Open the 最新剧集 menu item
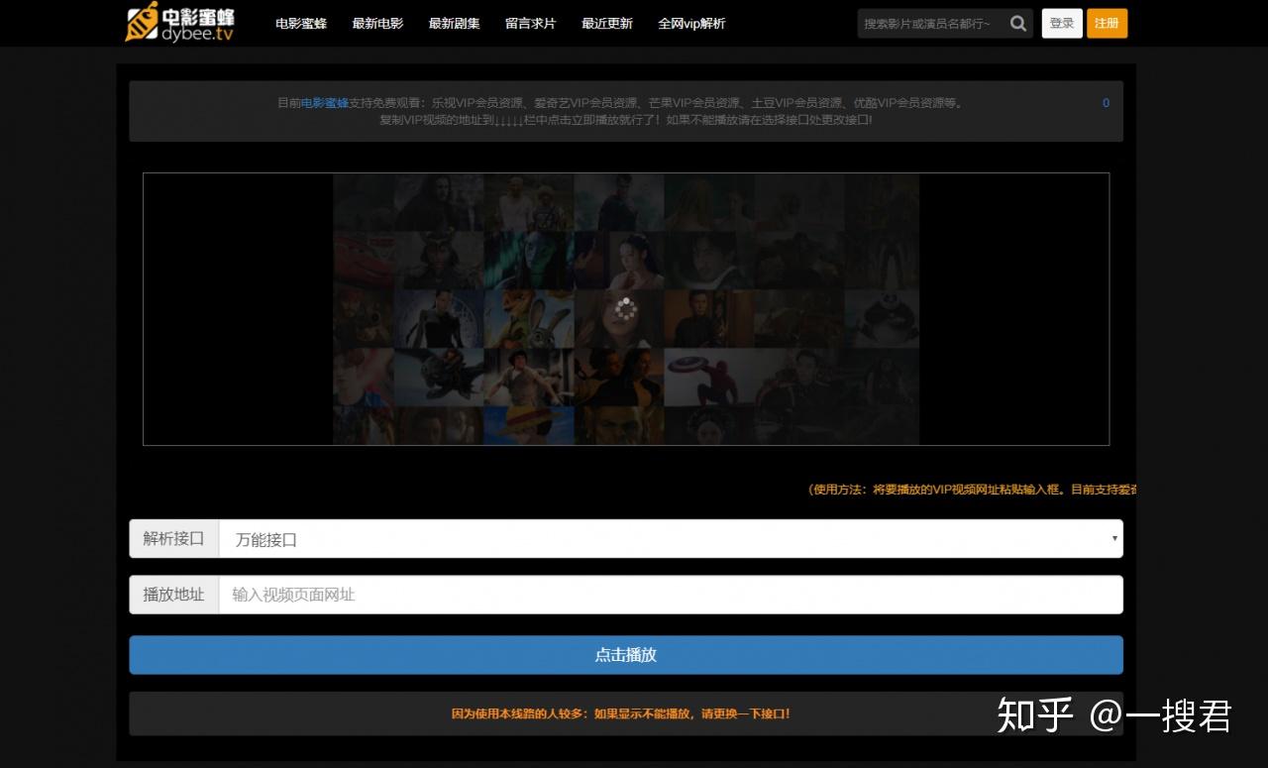The height and width of the screenshot is (768, 1268). [x=454, y=23]
